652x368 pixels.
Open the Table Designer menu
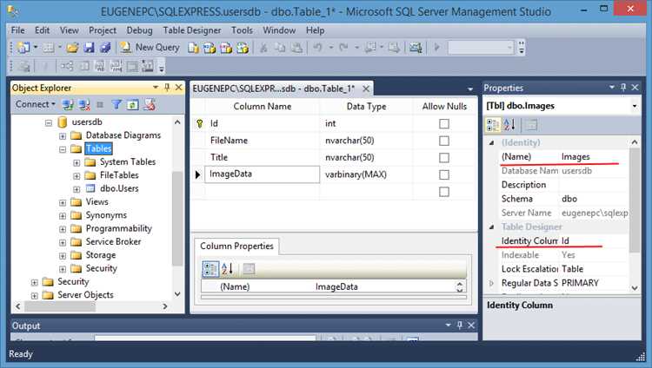(192, 30)
